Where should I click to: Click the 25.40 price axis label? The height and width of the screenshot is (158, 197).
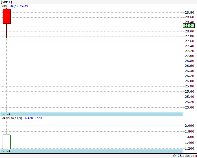tap(189, 97)
